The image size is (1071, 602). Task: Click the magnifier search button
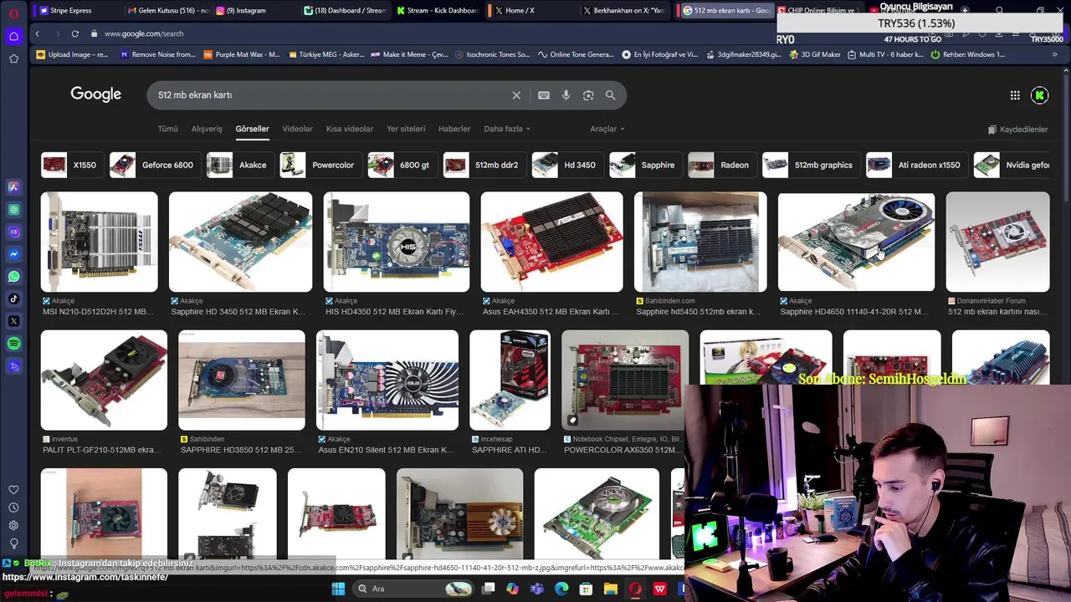(x=610, y=95)
